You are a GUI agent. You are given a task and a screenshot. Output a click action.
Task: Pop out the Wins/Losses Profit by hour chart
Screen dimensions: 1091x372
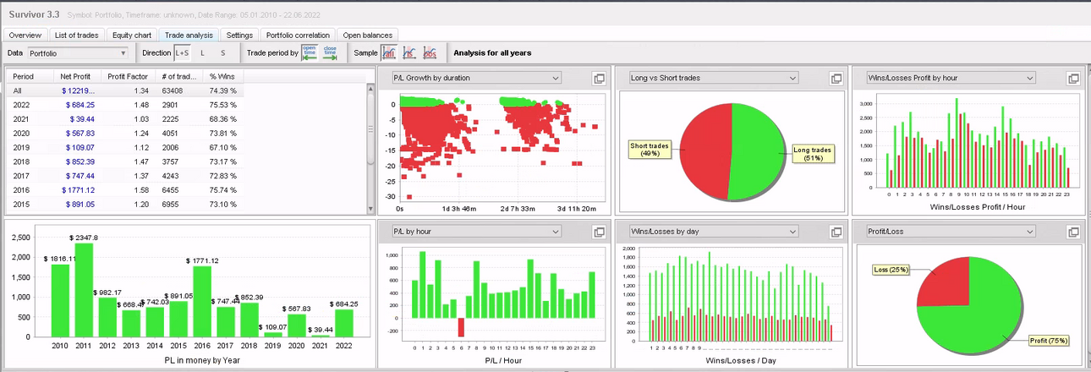coord(1073,79)
